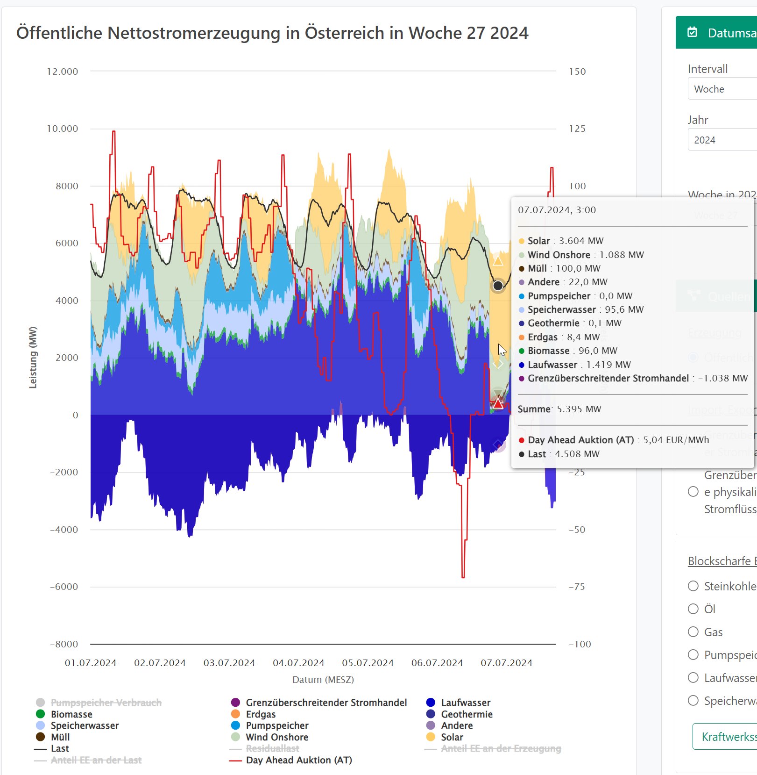Click the Day Ahead Auktion (AT) legend entry

coord(298,760)
